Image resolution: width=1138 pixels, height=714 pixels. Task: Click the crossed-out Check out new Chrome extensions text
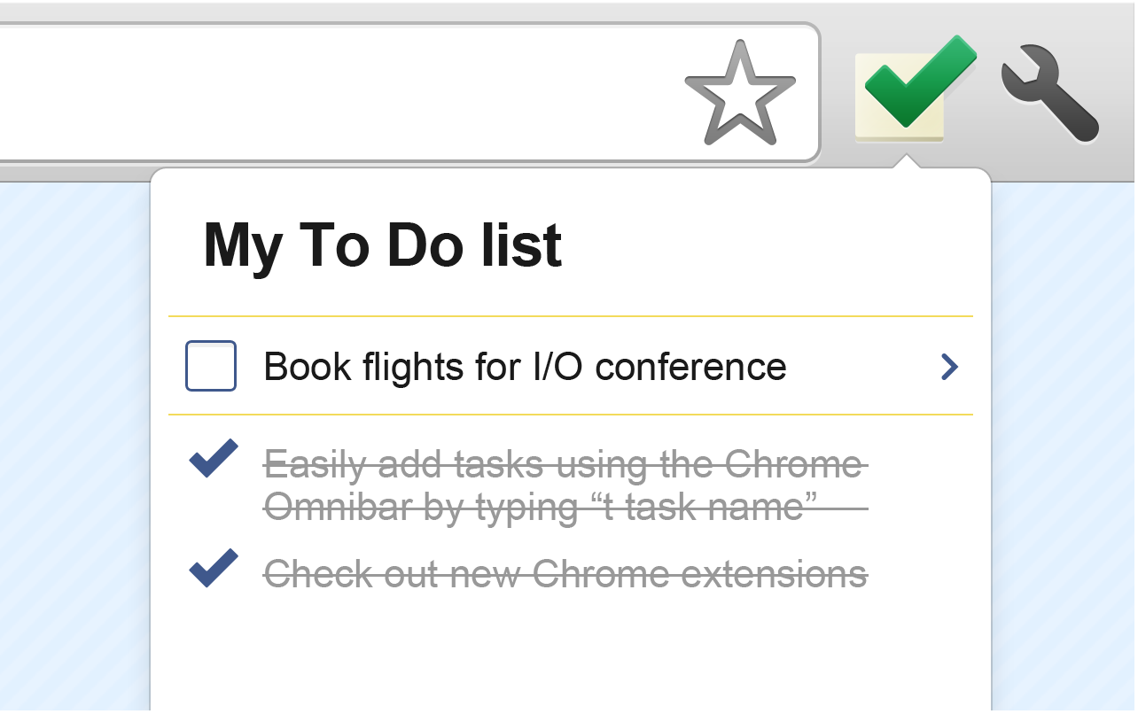click(x=565, y=574)
